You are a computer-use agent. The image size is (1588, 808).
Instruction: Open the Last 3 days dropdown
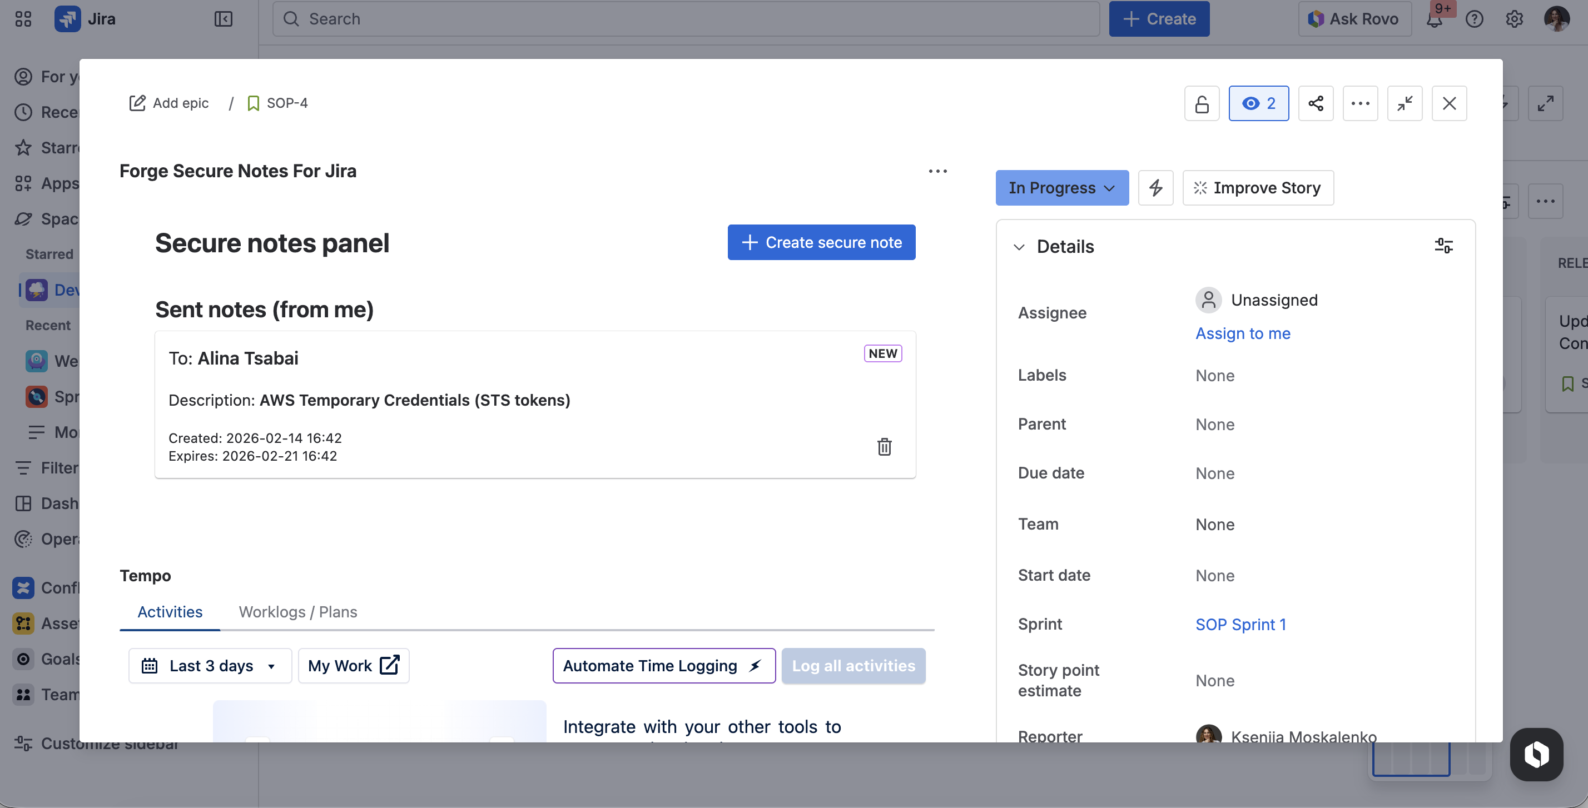[x=210, y=666]
